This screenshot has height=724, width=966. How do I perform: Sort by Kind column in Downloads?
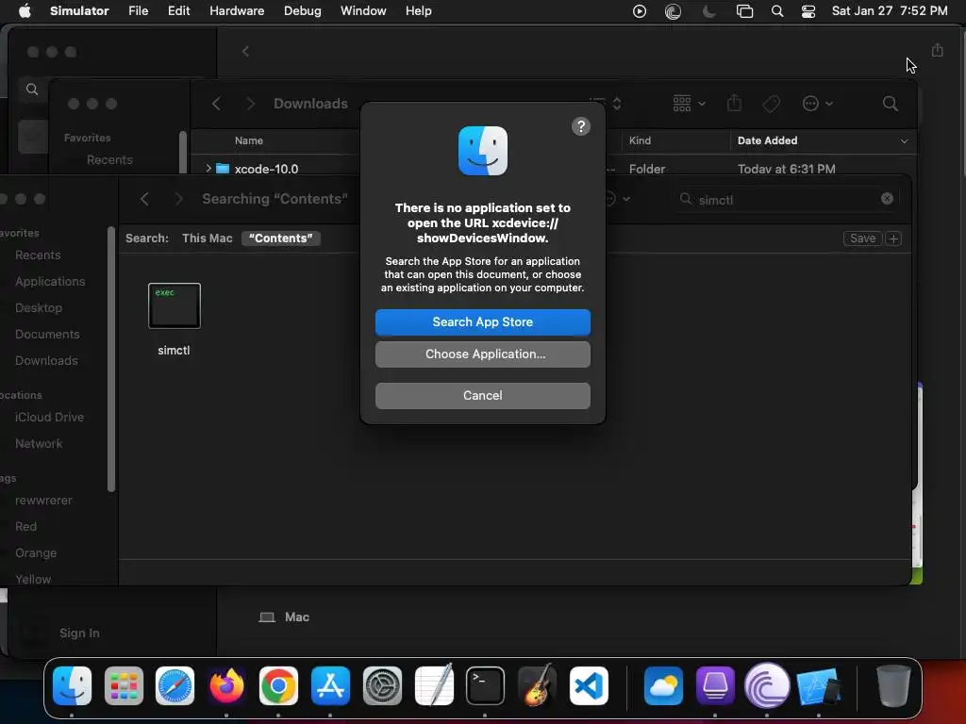click(640, 140)
